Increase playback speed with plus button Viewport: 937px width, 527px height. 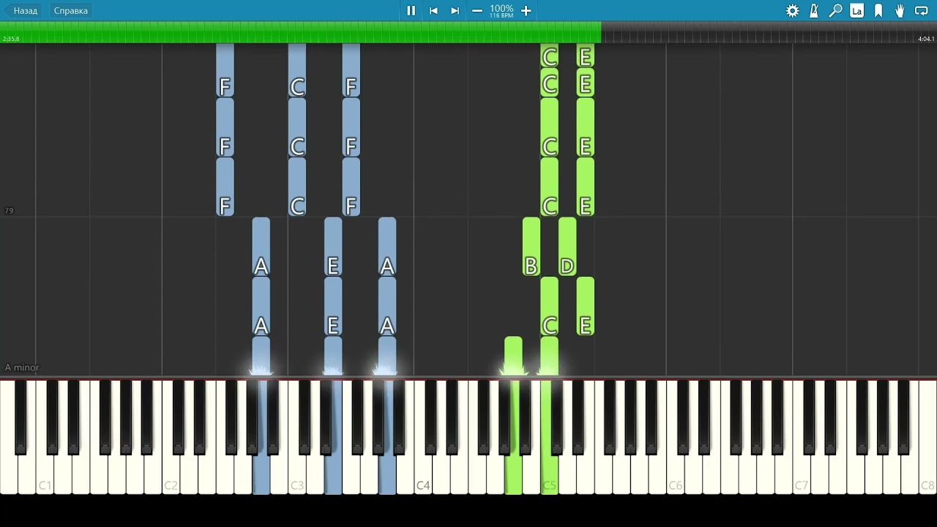(x=526, y=10)
